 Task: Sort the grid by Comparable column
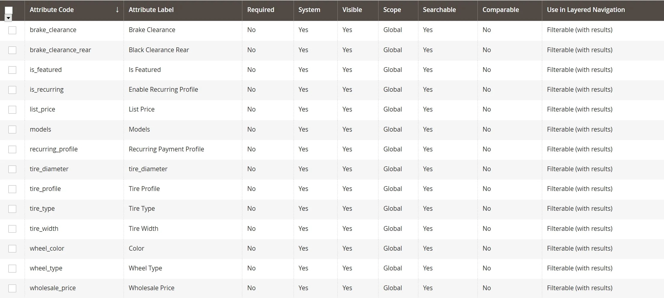click(x=501, y=10)
